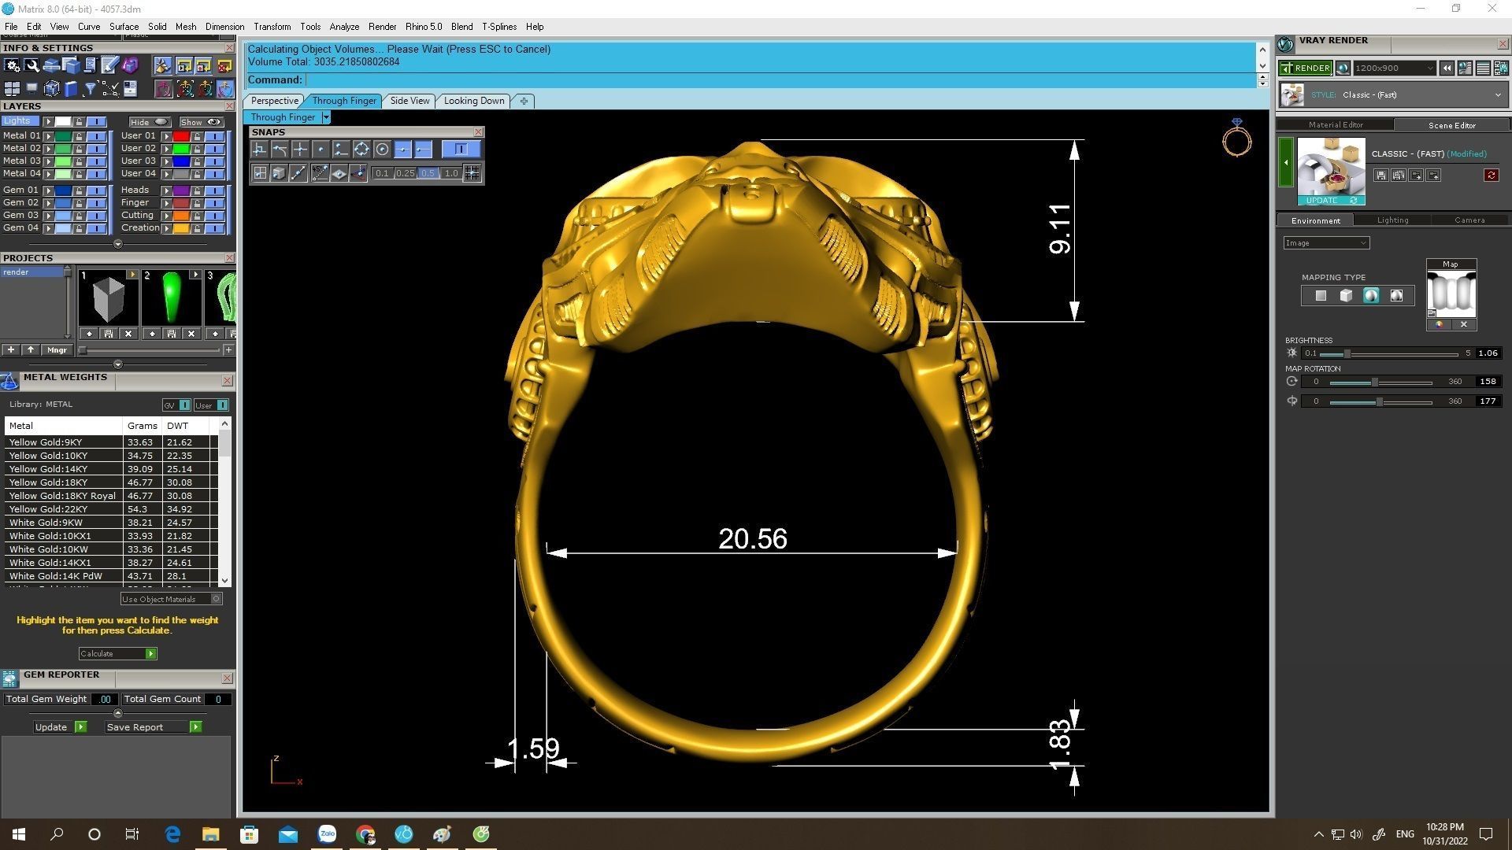1512x850 pixels.
Task: Enable the Point snap icon
Action: [321, 150]
